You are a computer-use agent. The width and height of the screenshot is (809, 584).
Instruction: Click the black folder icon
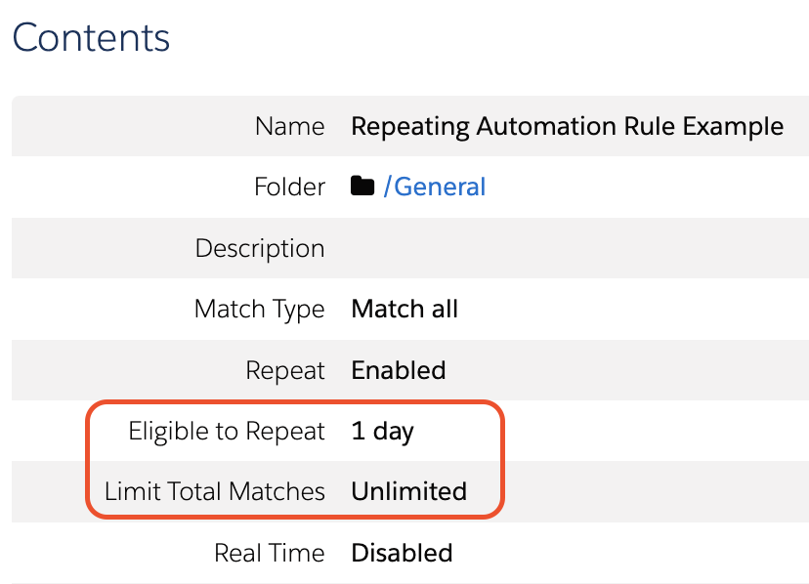coord(362,187)
